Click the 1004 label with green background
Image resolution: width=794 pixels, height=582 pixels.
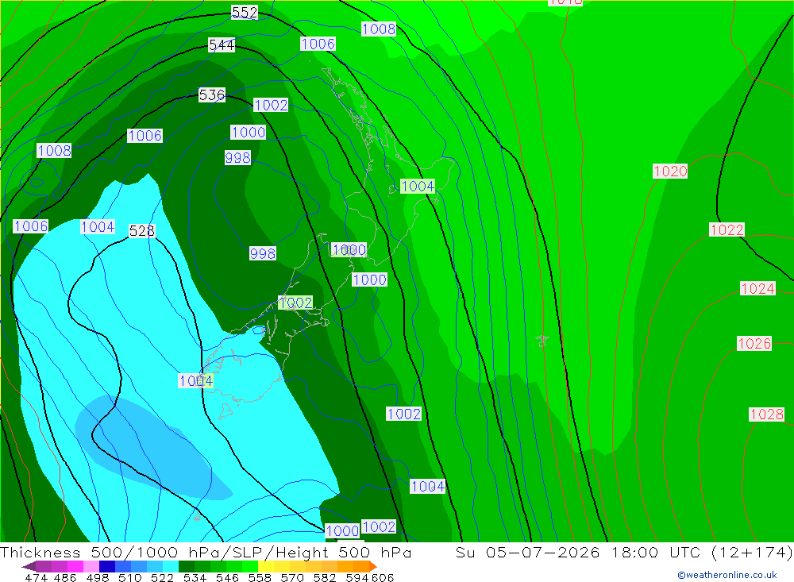point(418,187)
